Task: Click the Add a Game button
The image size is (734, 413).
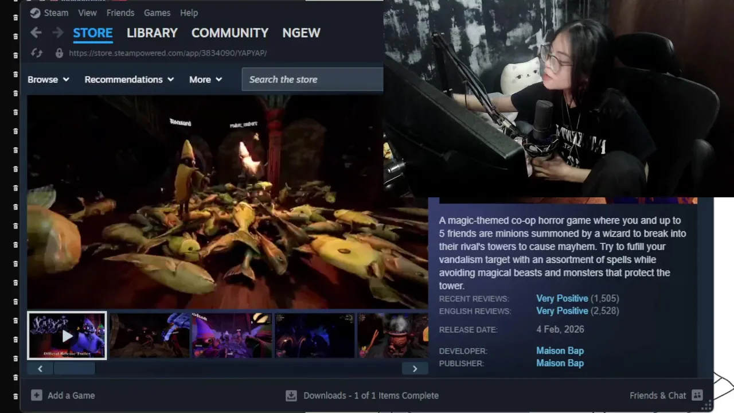Action: tap(63, 395)
